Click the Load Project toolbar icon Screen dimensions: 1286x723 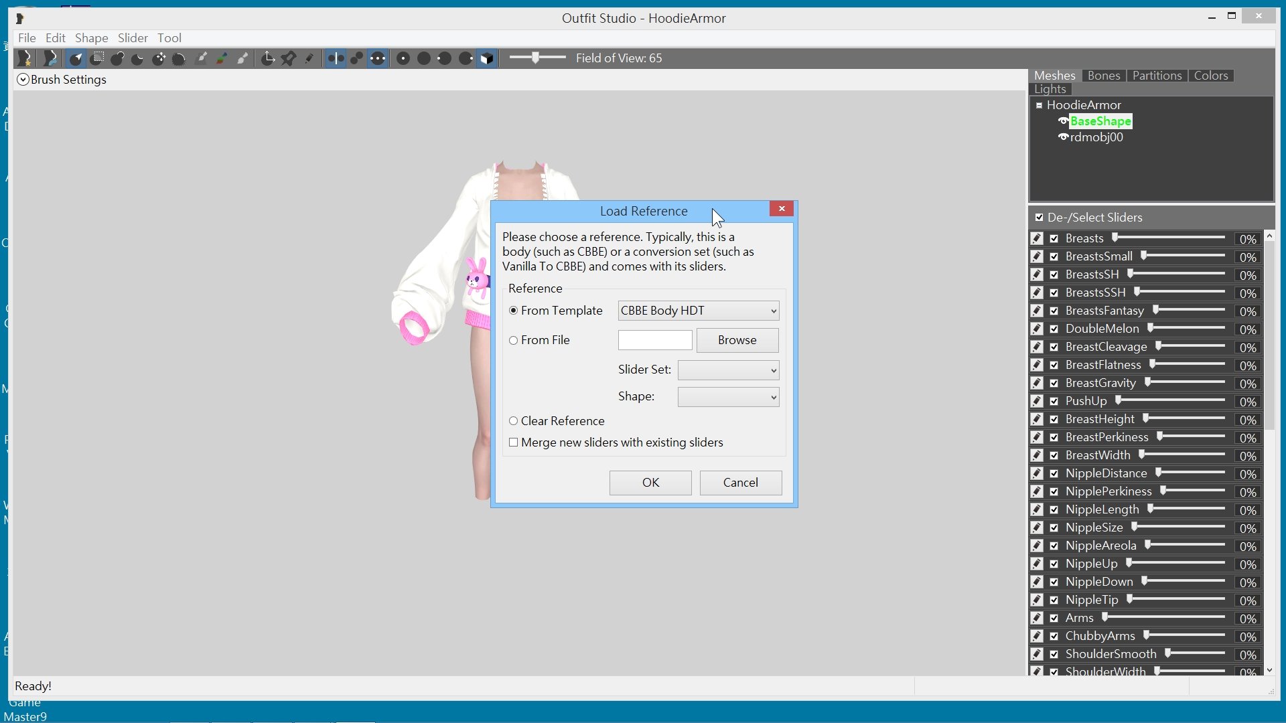tap(50, 59)
